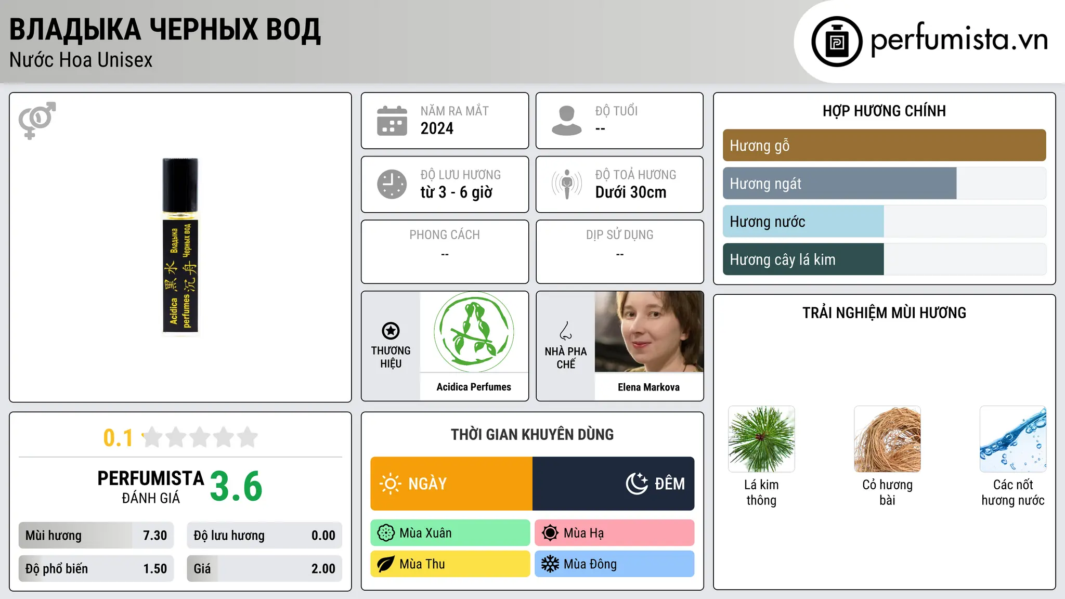1065x599 pixels.
Task: Click the perfumista.vn perfume bottle logo icon
Action: pyautogui.click(x=837, y=41)
